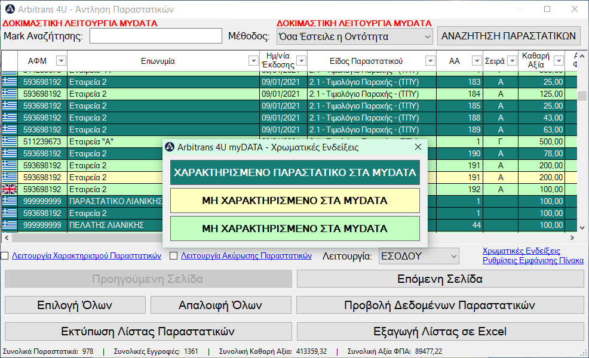The image size is (589, 358).
Task: Click the Επιλογή Όλων button
Action: coord(75,305)
